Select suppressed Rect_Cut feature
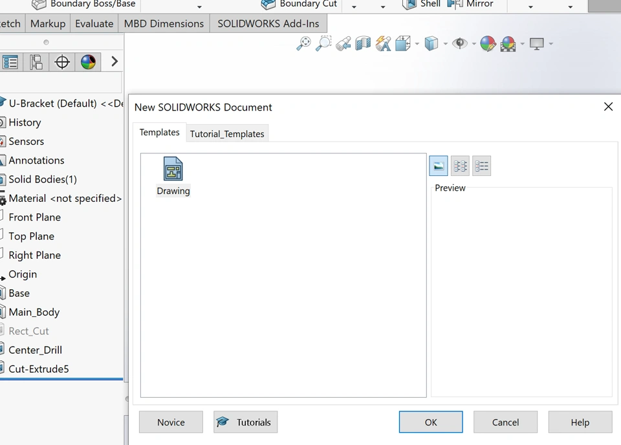Image resolution: width=621 pixels, height=445 pixels. click(x=25, y=331)
